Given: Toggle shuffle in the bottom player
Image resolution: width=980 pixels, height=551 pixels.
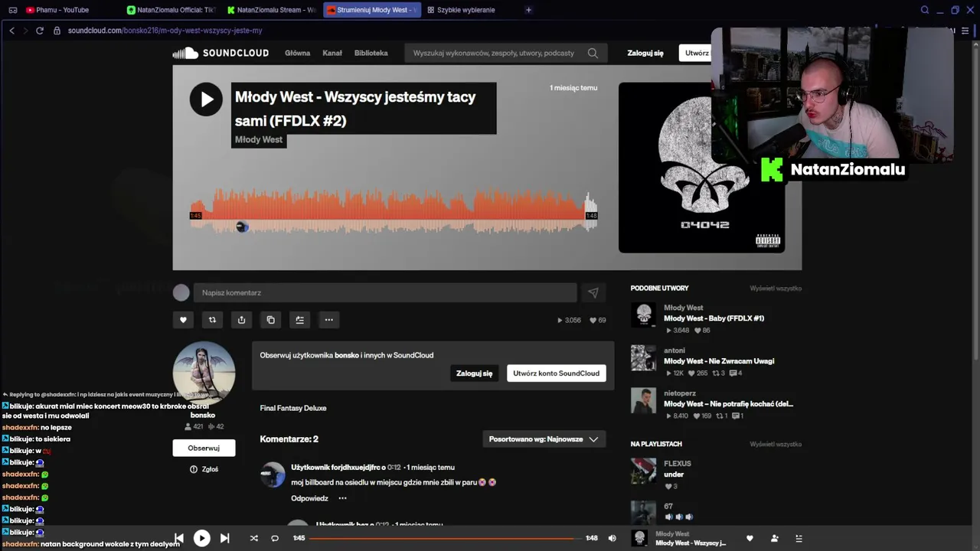Looking at the screenshot, I should 253,538.
